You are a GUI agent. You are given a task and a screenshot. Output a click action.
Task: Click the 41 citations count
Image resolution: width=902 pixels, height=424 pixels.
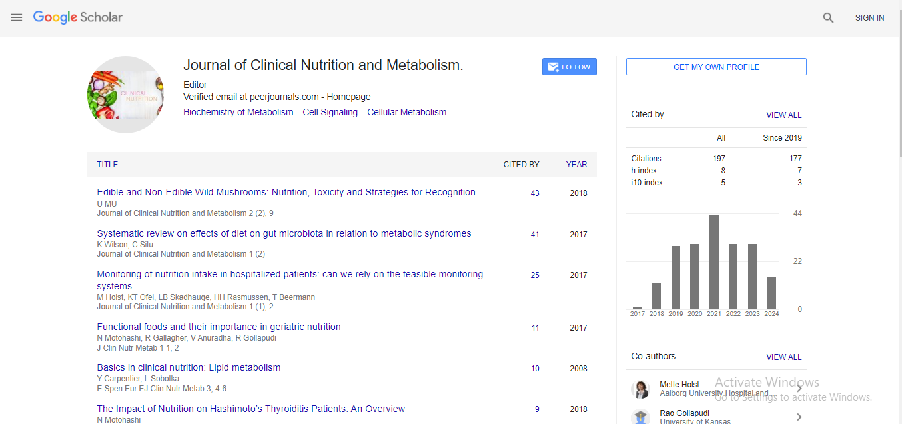tap(535, 235)
